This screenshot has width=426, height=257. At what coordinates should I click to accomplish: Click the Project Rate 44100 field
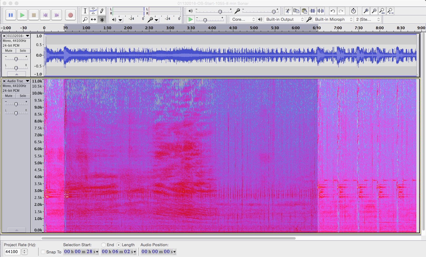click(12, 252)
